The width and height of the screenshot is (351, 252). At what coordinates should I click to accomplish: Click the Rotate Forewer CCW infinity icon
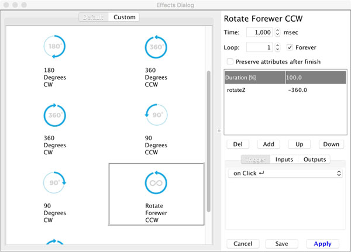(156, 182)
